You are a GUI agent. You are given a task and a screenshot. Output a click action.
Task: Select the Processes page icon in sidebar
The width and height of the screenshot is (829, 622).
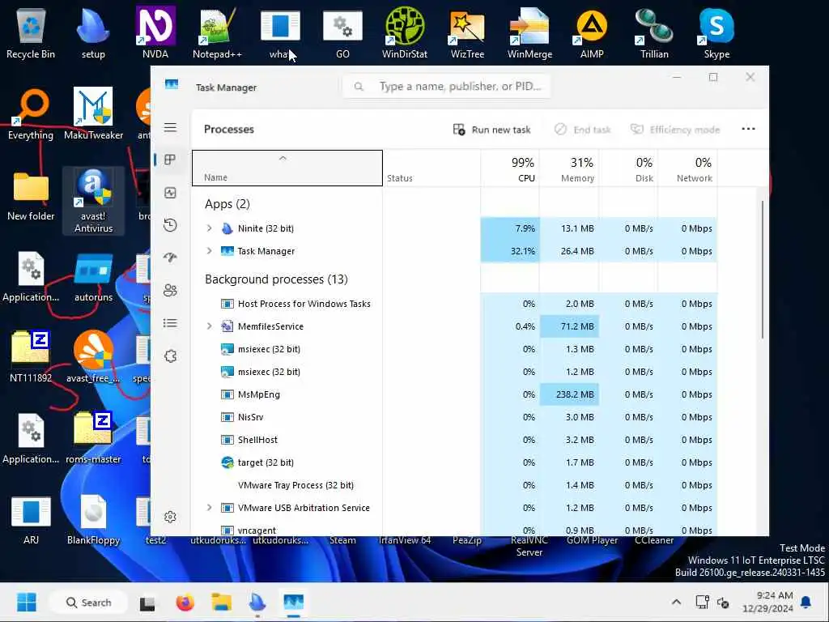(x=170, y=160)
